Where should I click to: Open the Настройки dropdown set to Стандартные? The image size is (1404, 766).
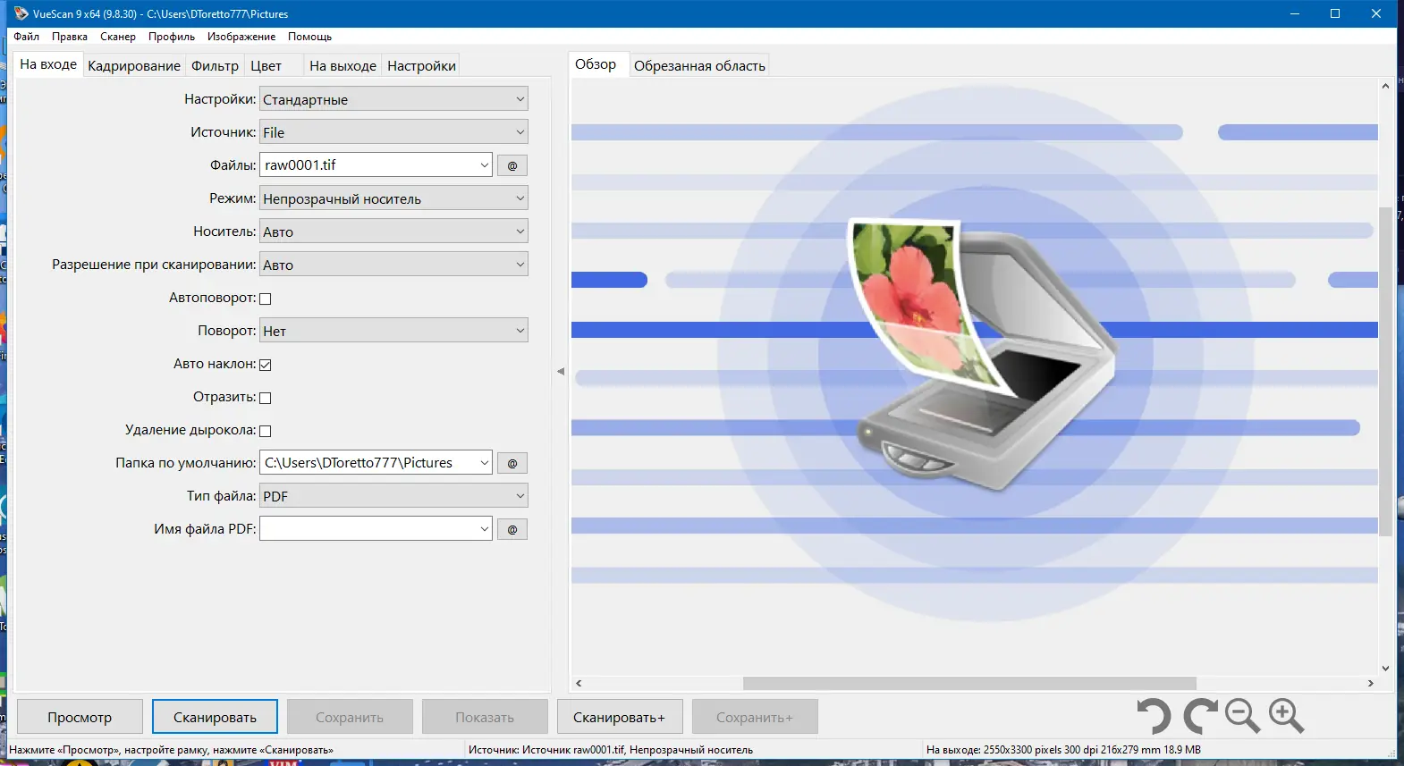pos(393,99)
